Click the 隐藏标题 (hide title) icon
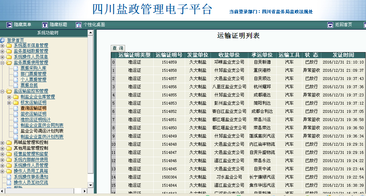Viewport: 366px width, 196px height. (x=45, y=25)
